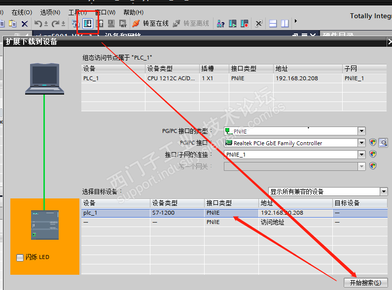392x290 pixels.
Task: Click the cross-reference X toolbar icon
Action: point(258,24)
